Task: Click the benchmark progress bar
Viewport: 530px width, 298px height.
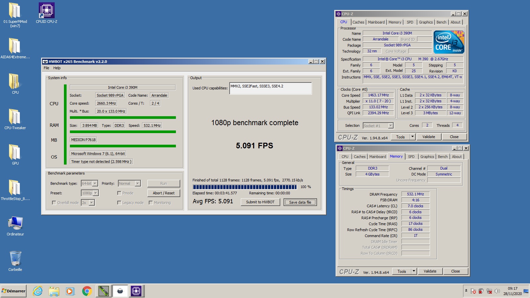Action: [245, 187]
